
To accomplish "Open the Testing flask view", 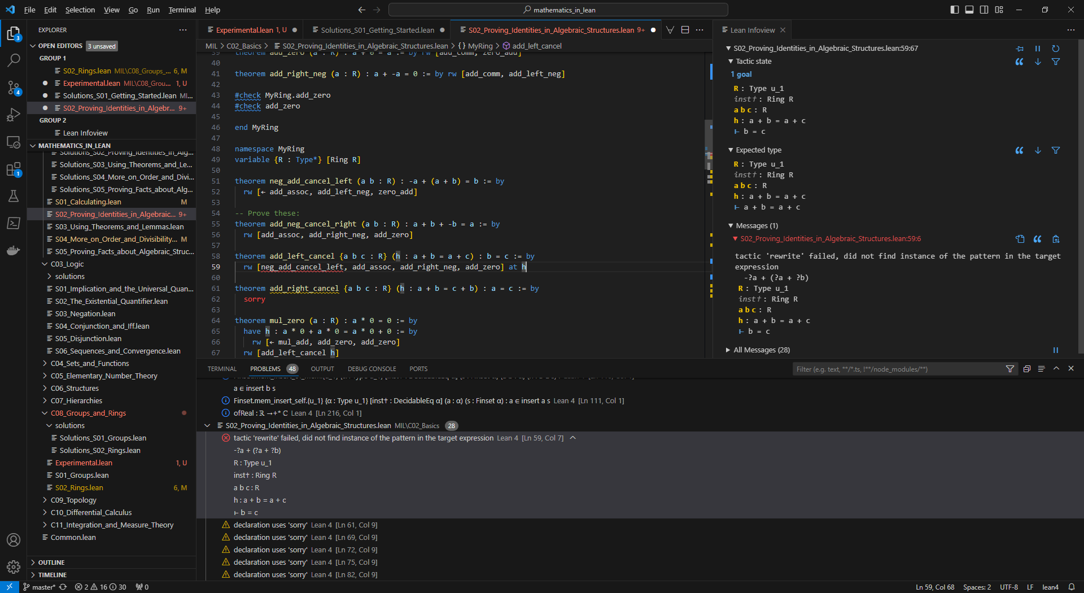I will coord(14,196).
